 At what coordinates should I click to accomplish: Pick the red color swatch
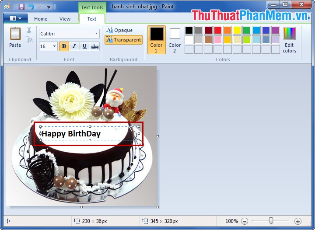(x=218, y=30)
